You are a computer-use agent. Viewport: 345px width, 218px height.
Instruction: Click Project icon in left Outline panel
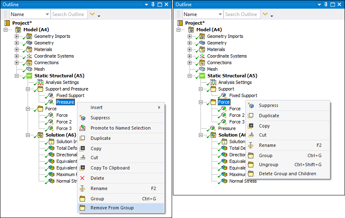(x=7, y=23)
